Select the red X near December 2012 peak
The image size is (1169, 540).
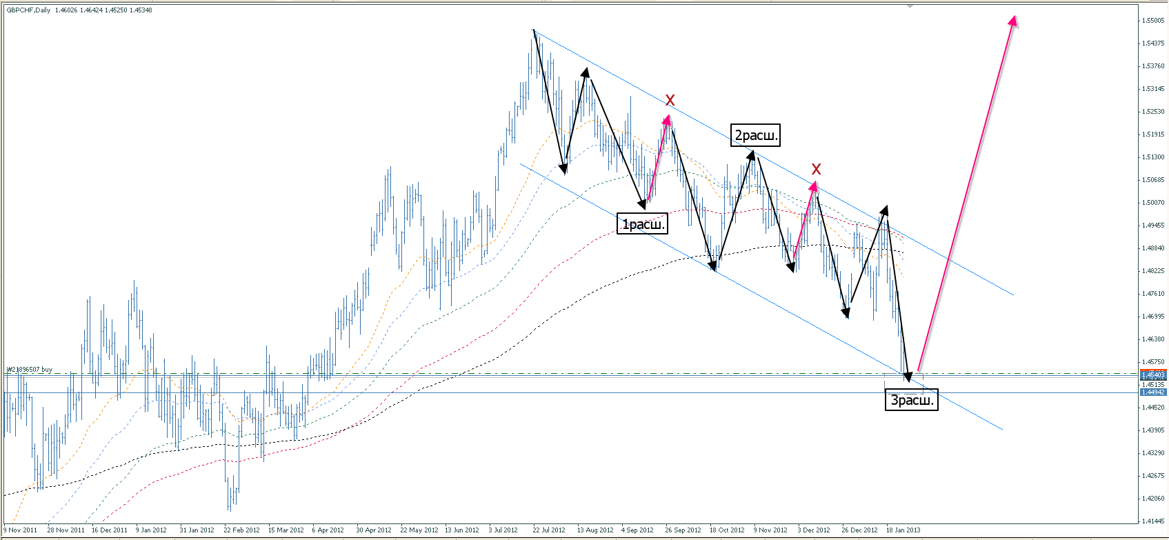(x=816, y=169)
